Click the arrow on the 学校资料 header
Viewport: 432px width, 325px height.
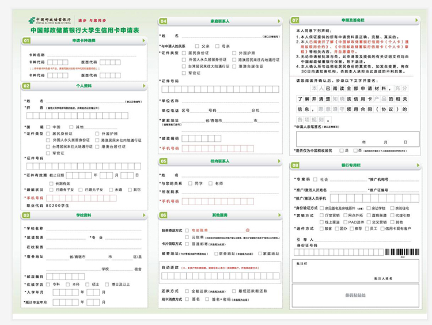(x=144, y=215)
